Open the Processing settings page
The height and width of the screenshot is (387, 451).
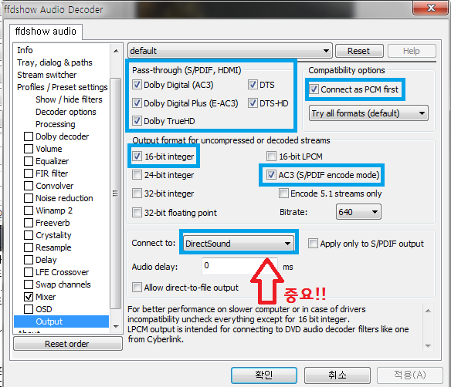(56, 124)
